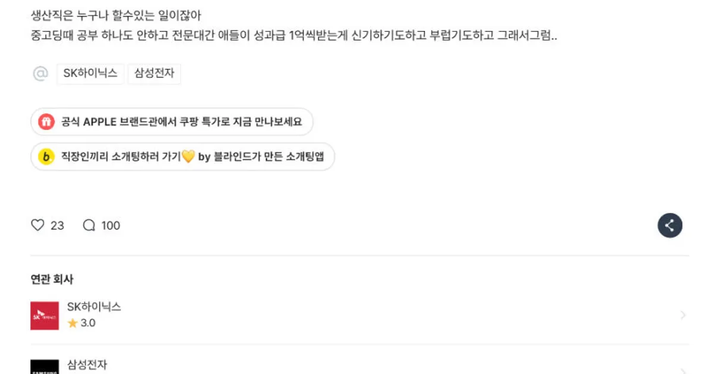
Task: Click the yellow Blind 'b' icon on banner
Action: [46, 157]
